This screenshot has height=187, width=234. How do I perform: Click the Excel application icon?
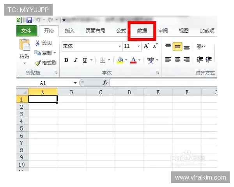19,20
